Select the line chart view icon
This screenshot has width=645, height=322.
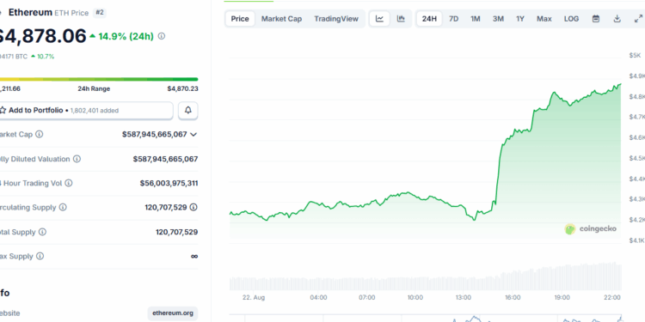click(x=379, y=19)
